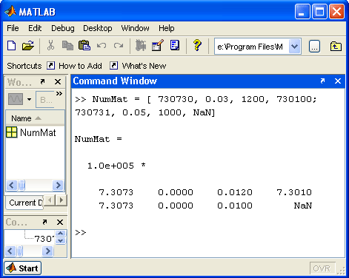Expand the current directory dropdown arrow

(294, 47)
